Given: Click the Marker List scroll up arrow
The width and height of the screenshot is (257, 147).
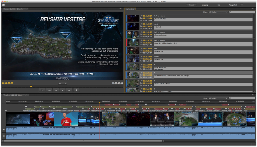Looking at the screenshot, I should pos(254,15).
